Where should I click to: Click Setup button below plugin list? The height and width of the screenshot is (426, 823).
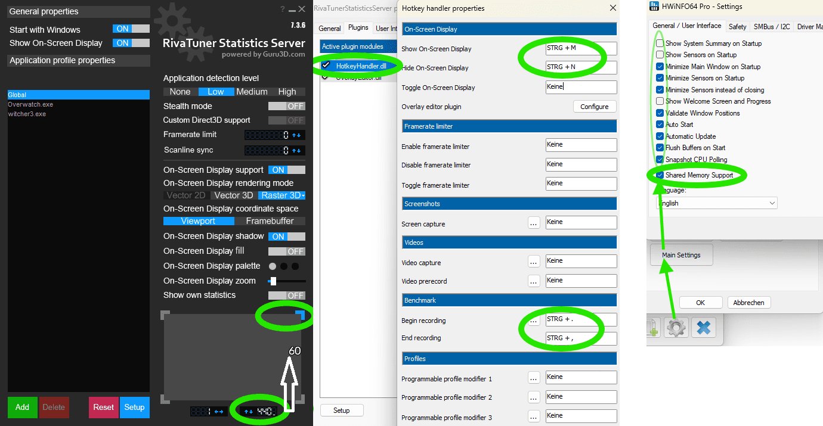click(x=342, y=411)
